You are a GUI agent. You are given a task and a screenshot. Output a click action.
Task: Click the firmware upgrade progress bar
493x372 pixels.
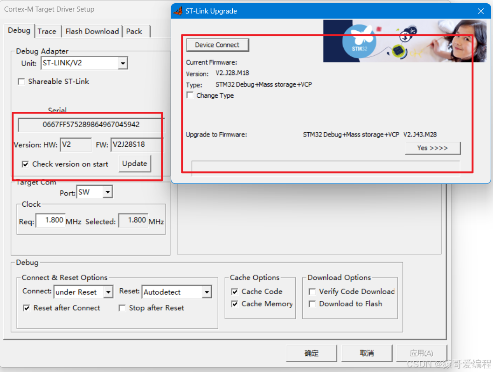pyautogui.click(x=326, y=168)
